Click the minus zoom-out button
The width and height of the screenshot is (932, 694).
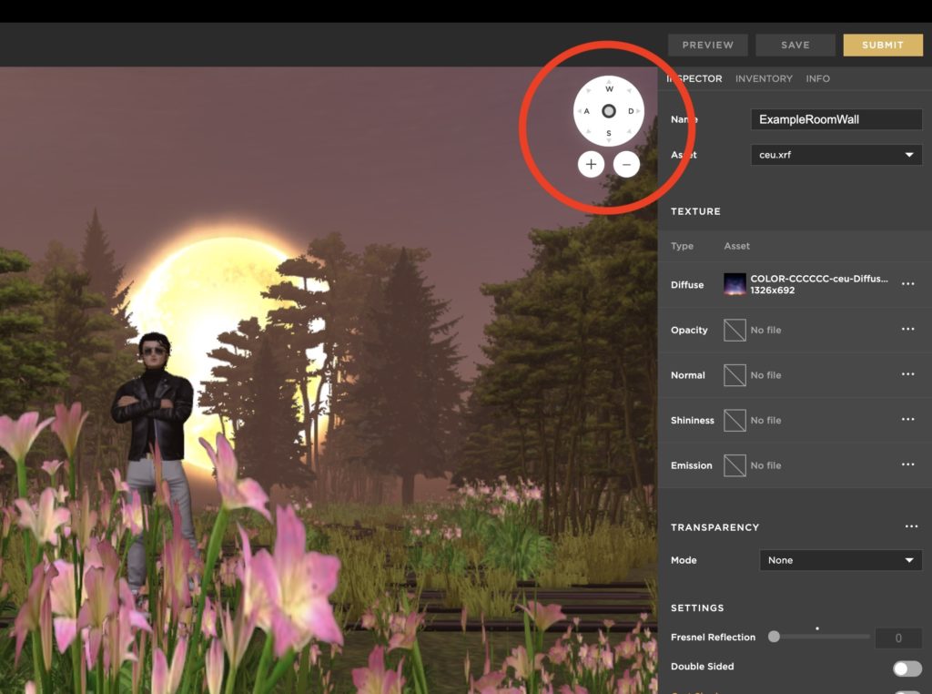click(x=627, y=164)
